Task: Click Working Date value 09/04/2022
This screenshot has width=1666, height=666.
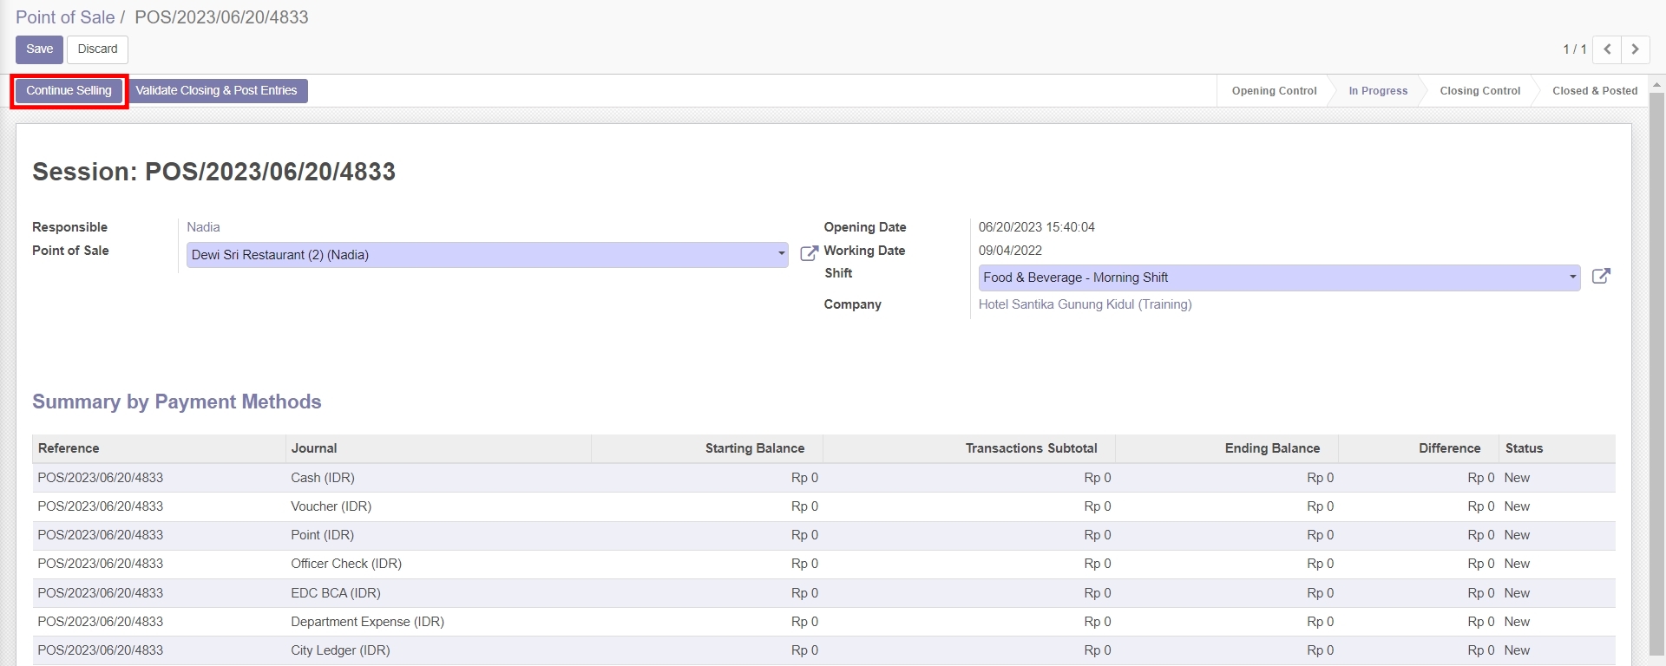Action: point(1010,251)
